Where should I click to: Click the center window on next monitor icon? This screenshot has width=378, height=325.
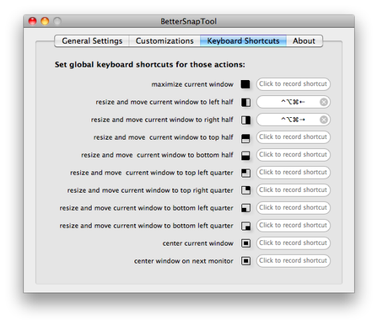click(x=246, y=261)
